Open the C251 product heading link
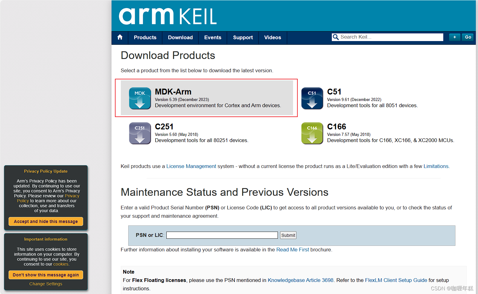Screen dimensions: 478x294 (164, 127)
